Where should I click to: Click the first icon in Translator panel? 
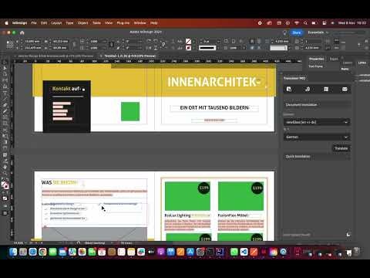289,89
